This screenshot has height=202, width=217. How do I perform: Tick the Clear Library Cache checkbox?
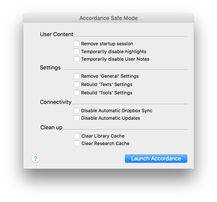77,136
